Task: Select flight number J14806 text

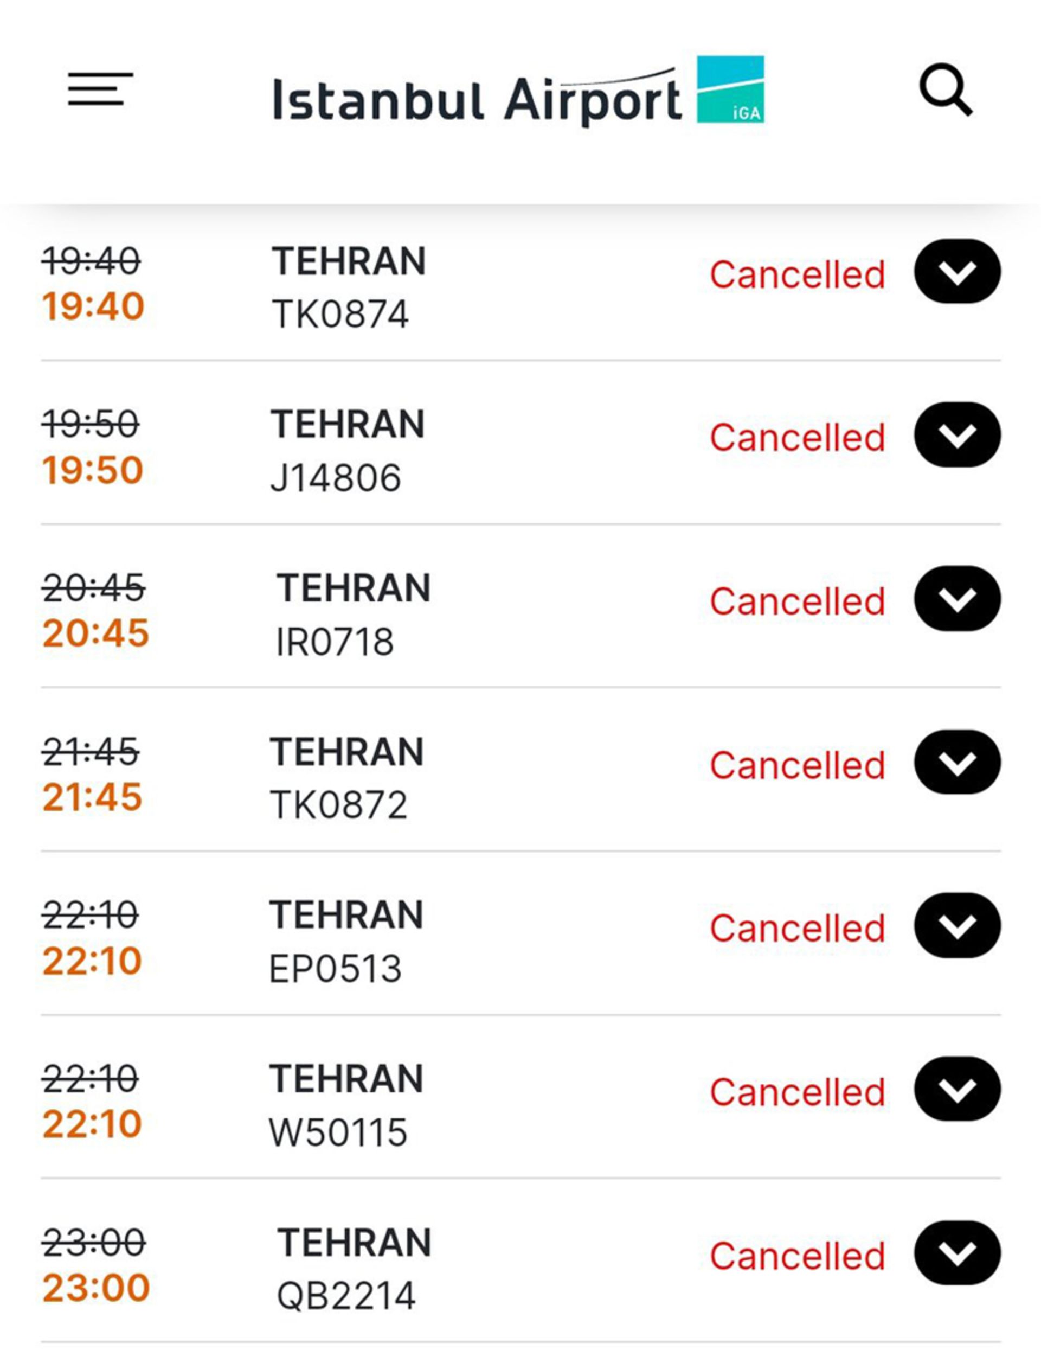Action: [336, 477]
